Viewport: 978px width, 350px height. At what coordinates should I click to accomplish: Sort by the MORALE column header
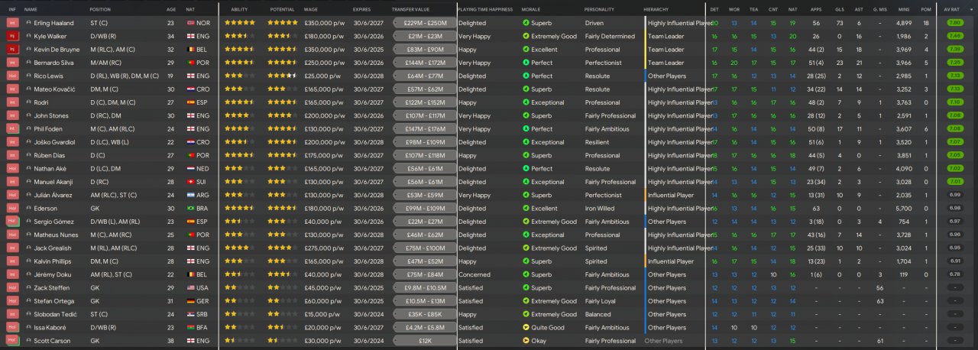point(531,8)
